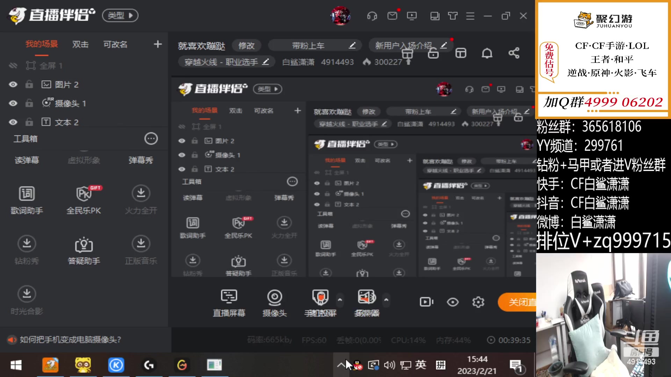The image size is (671, 377).
Task: Add a new scene with plus icon
Action: (158, 44)
